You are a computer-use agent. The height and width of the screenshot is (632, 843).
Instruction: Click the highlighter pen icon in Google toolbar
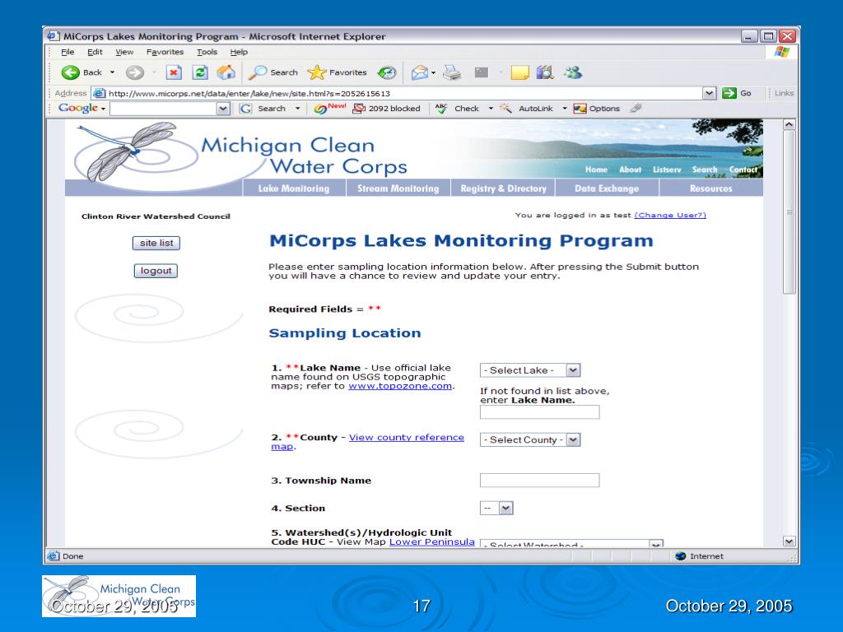point(636,108)
